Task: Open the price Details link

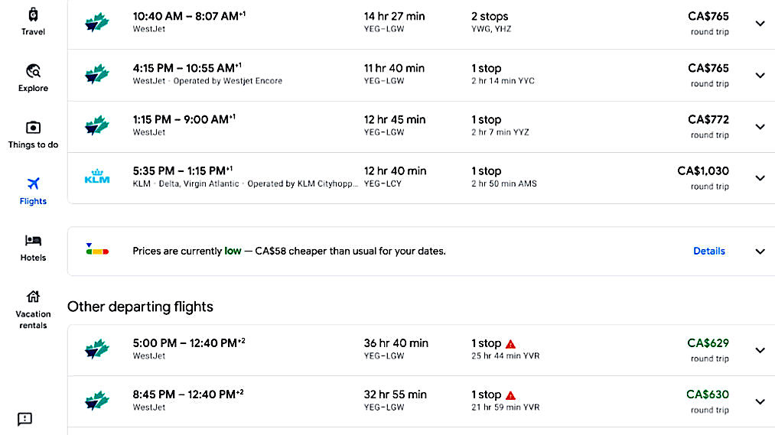Action: point(708,251)
